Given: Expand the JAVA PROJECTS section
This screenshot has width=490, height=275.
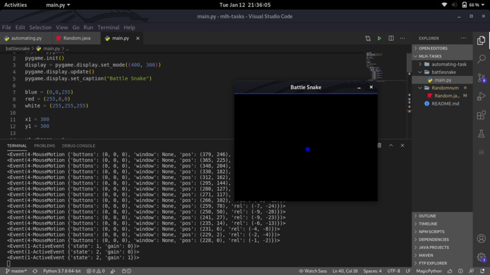Looking at the screenshot, I should pos(442,247).
